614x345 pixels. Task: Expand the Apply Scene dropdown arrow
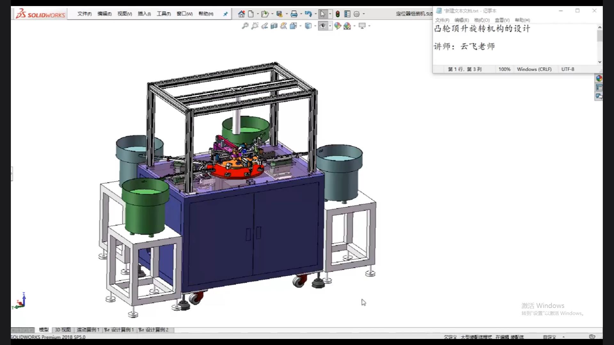[355, 26]
